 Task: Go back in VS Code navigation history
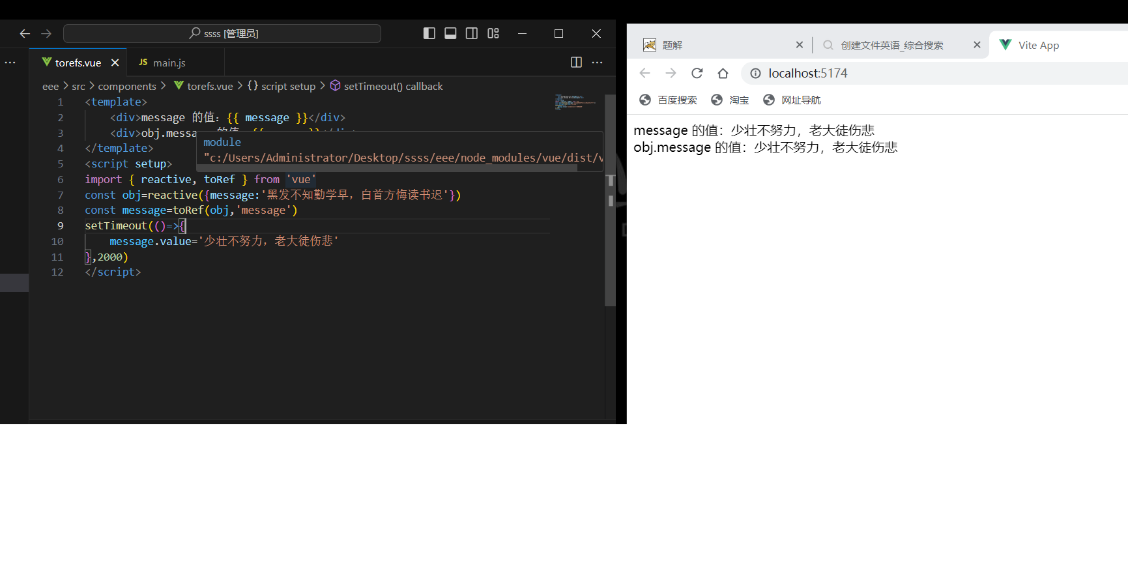click(x=25, y=33)
